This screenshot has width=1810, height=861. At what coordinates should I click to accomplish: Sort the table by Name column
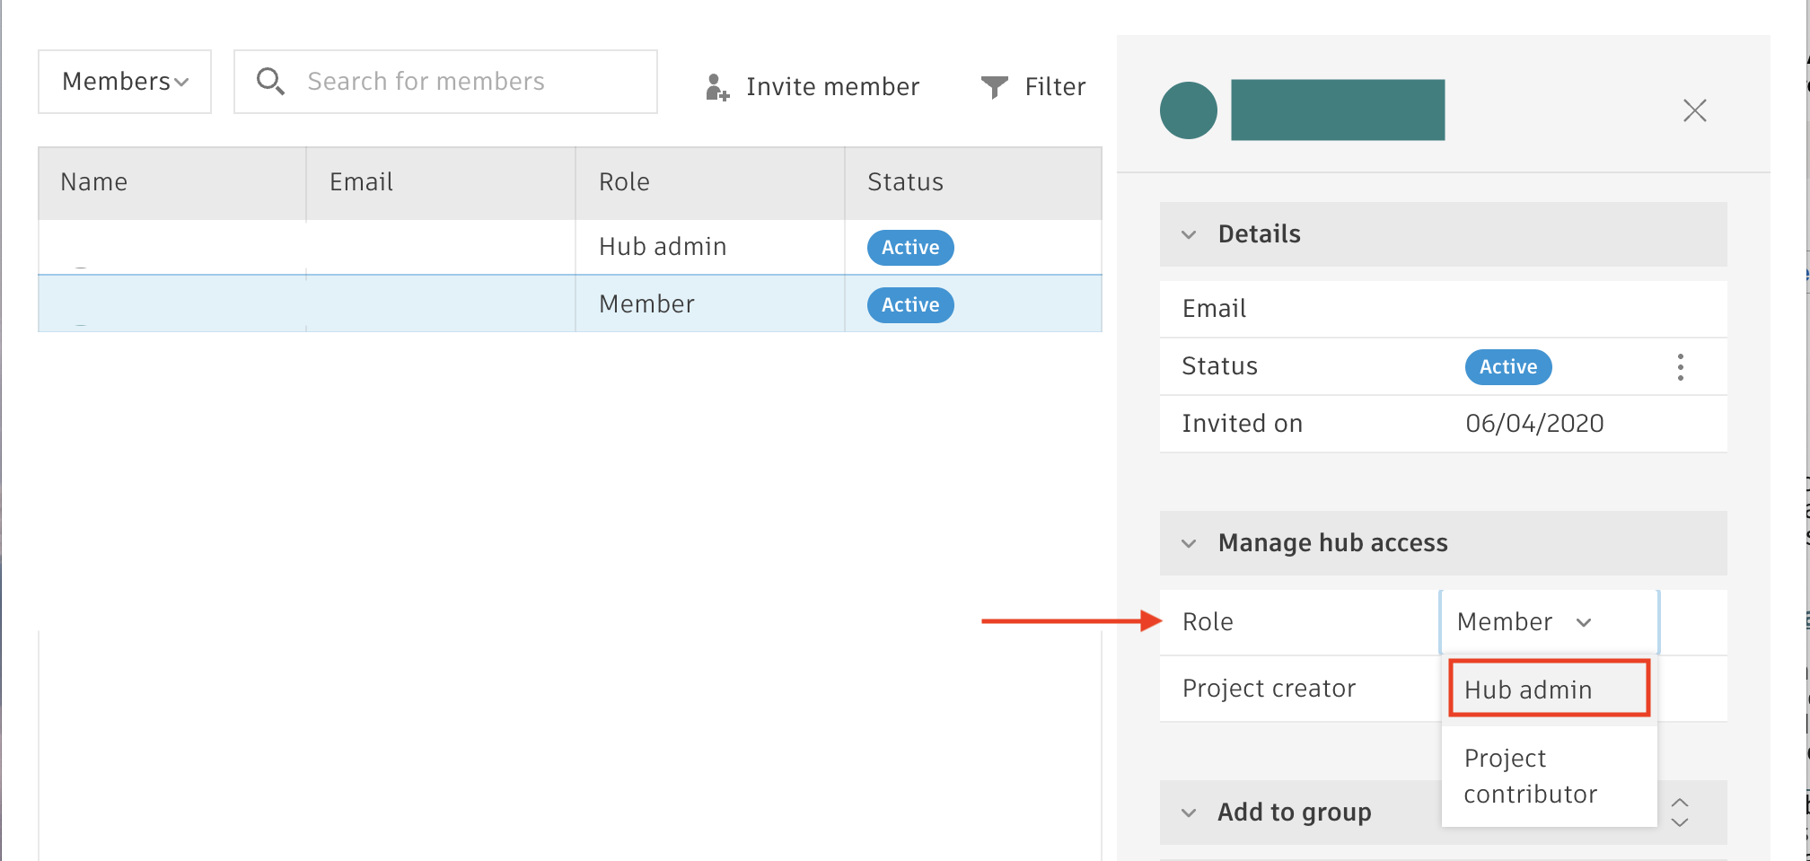[x=93, y=181]
